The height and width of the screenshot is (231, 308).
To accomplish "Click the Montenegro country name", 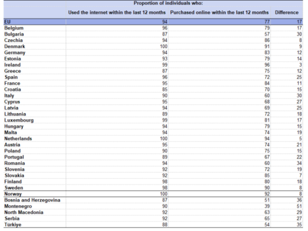I will coord(18,206).
